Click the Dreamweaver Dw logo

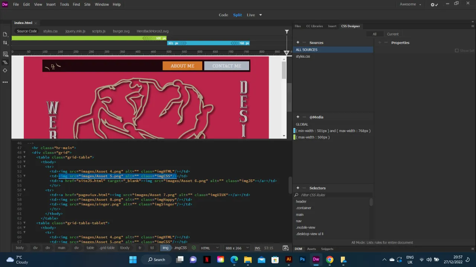5,4
